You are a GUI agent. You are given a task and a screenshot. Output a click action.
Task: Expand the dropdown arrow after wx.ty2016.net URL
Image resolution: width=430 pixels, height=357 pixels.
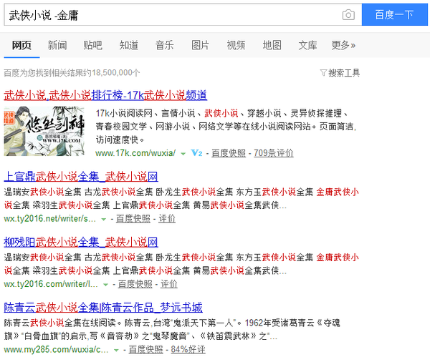point(104,220)
